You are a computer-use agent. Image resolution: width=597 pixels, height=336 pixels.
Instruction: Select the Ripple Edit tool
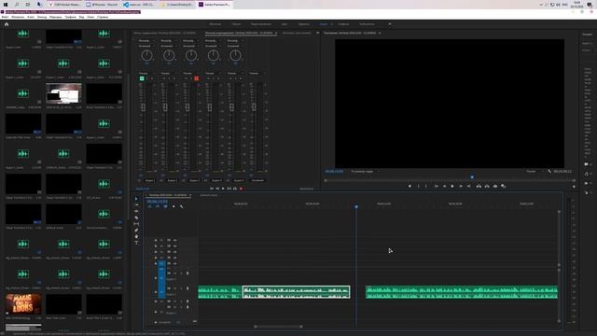(x=136, y=212)
